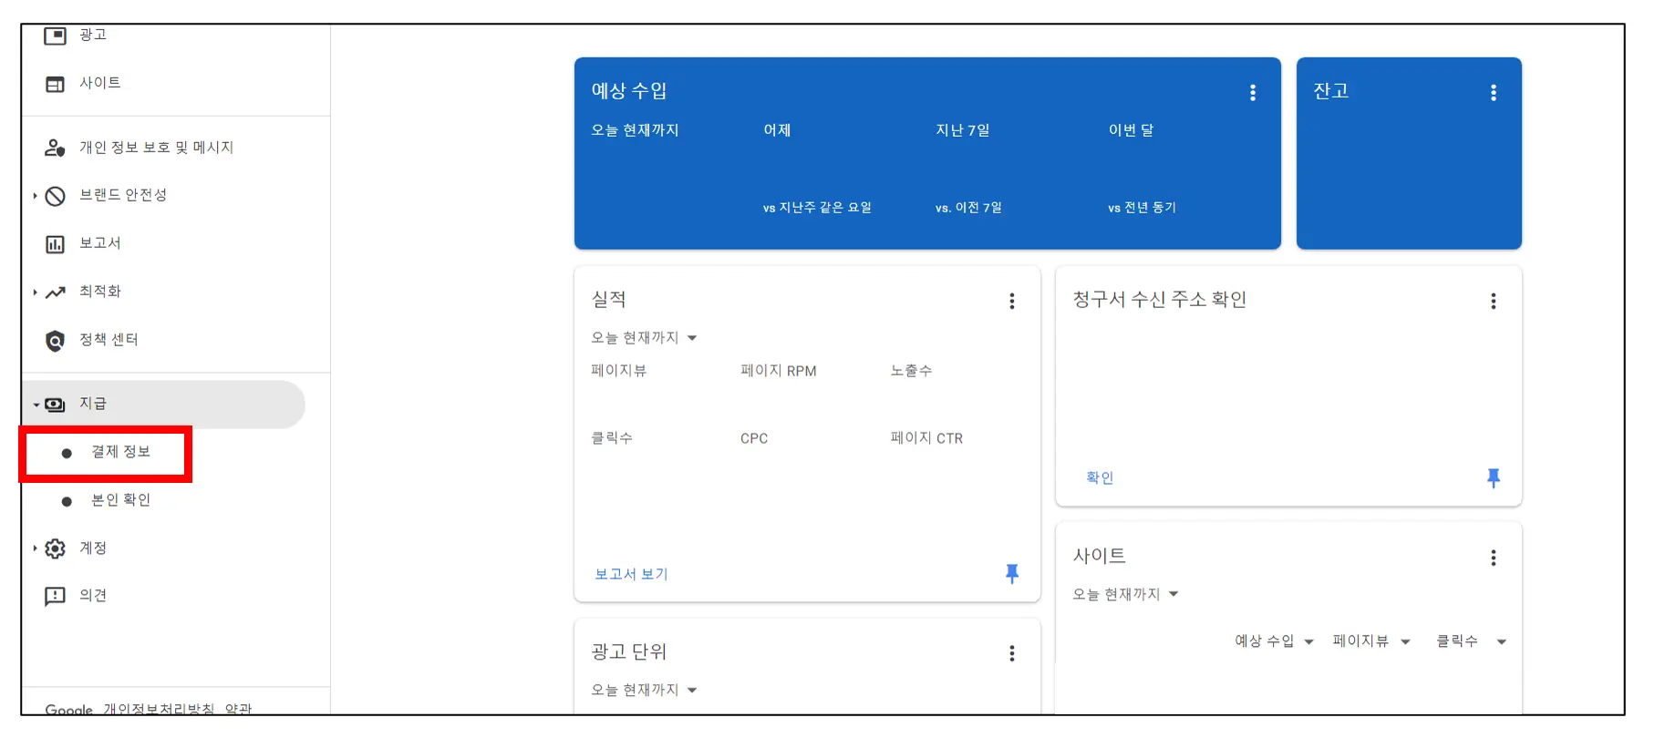1655x748 pixels.
Task: Open 개인 정보 보호 및 메시지 menu item
Action: (157, 148)
